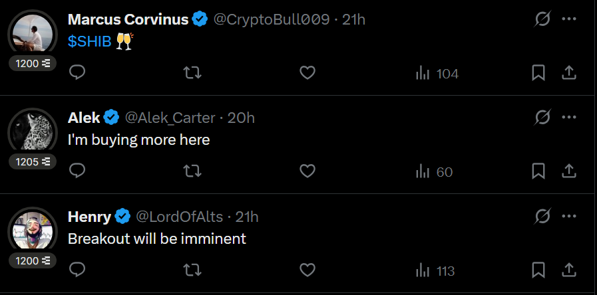Bookmark the Marcus Corvinus post
This screenshot has height=295, width=597.
coord(538,73)
